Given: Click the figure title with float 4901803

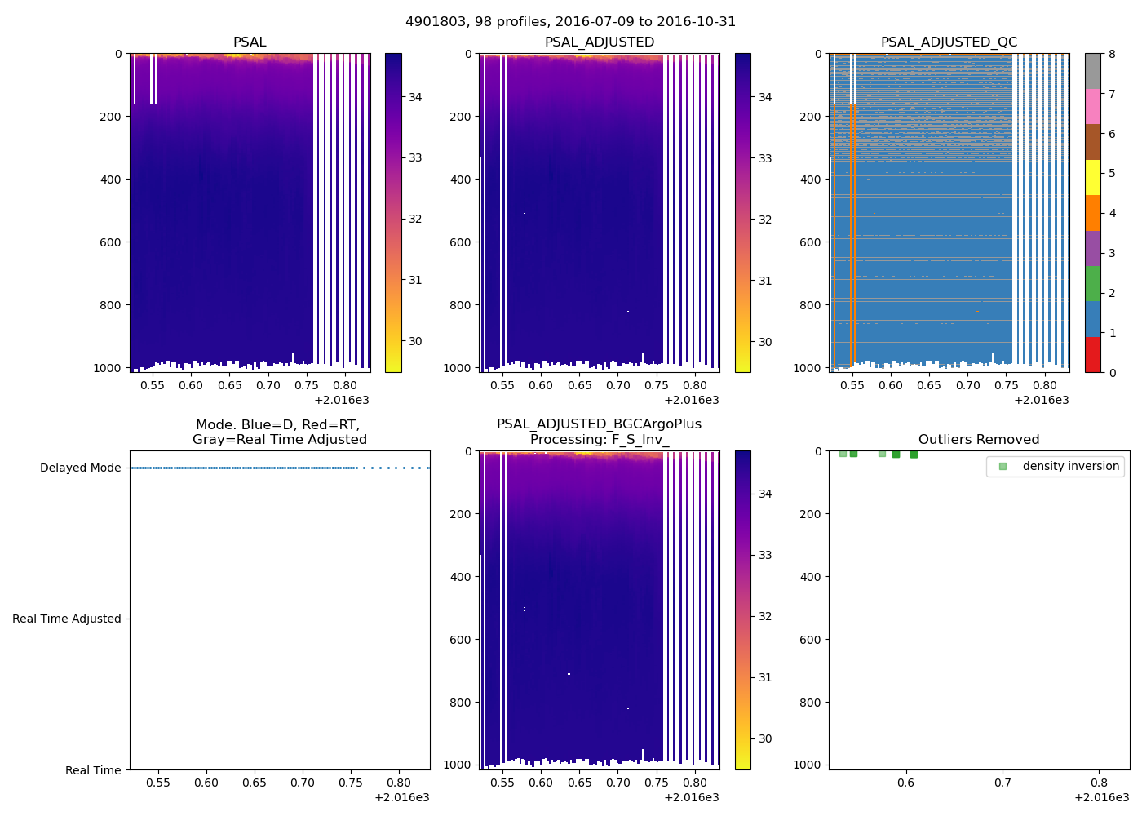Looking at the screenshot, I should (x=570, y=22).
